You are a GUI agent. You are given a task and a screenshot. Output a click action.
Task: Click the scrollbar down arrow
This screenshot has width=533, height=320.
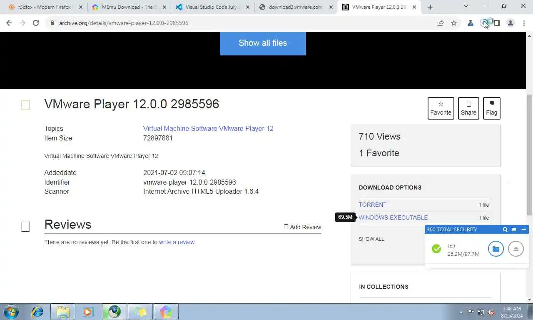530,300
